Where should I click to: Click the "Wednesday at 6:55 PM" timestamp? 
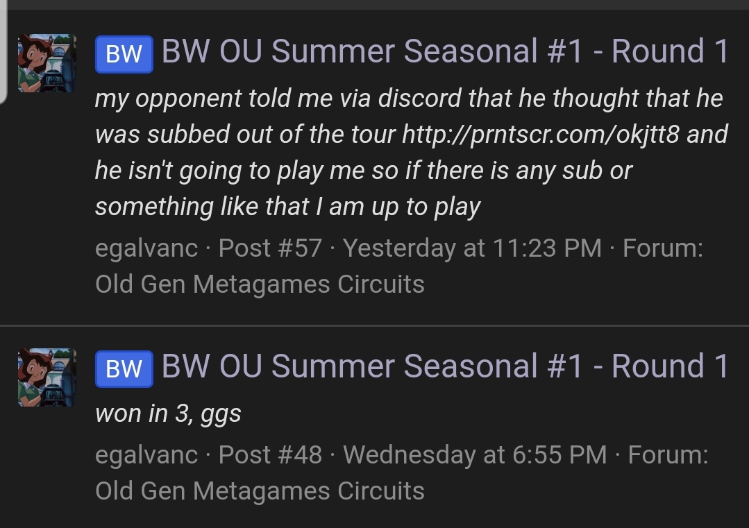click(475, 454)
